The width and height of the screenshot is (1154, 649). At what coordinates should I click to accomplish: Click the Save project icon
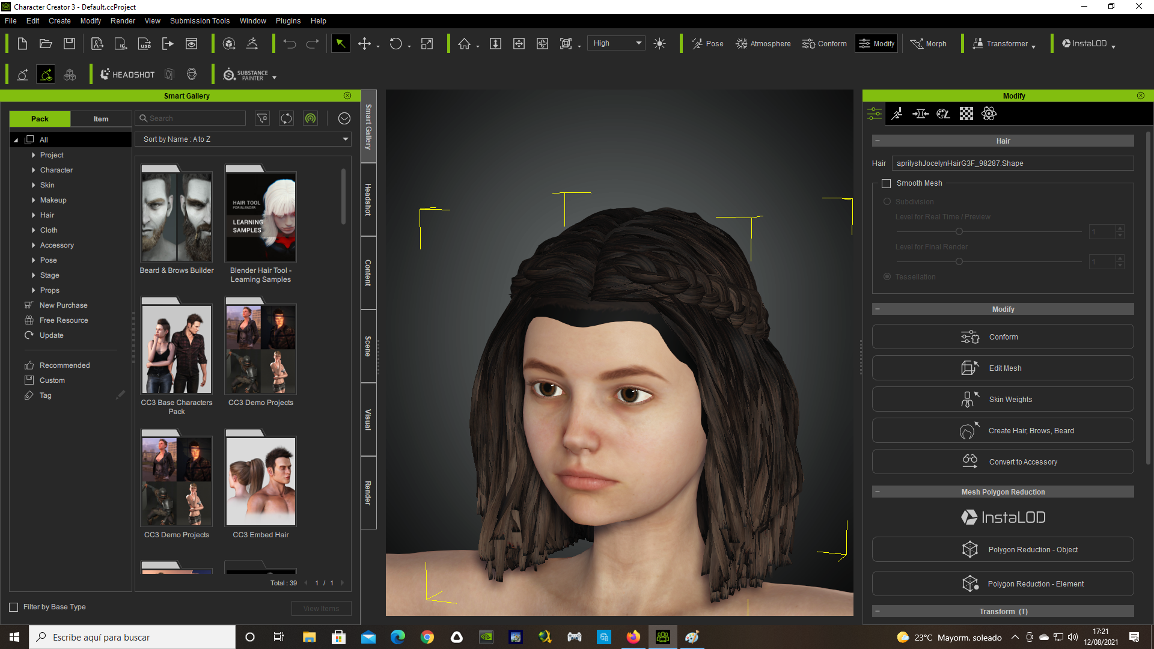point(69,43)
